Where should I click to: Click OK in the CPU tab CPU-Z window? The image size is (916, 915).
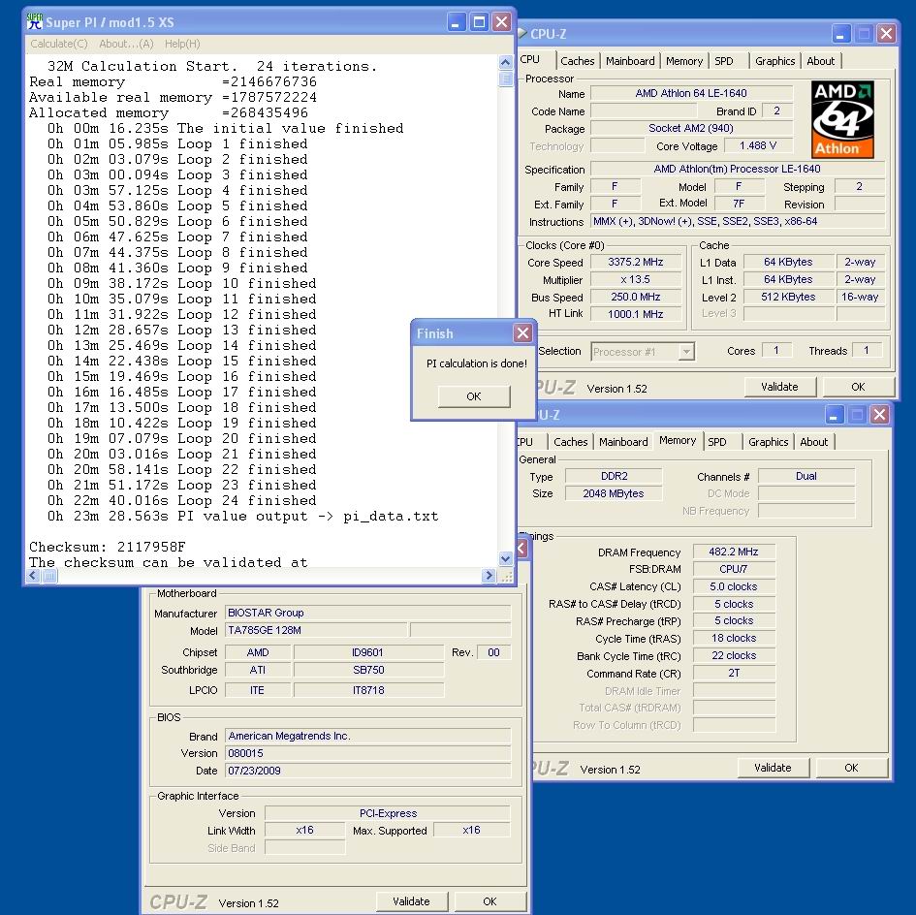coord(858,387)
